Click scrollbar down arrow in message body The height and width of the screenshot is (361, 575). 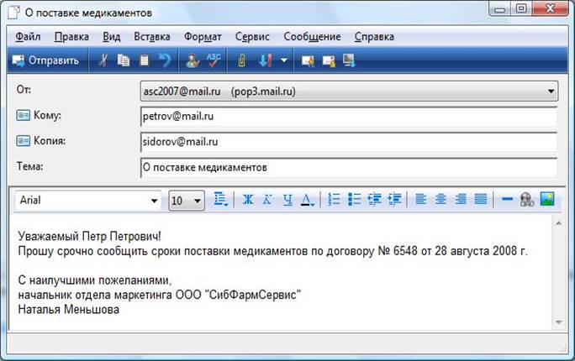[558, 322]
